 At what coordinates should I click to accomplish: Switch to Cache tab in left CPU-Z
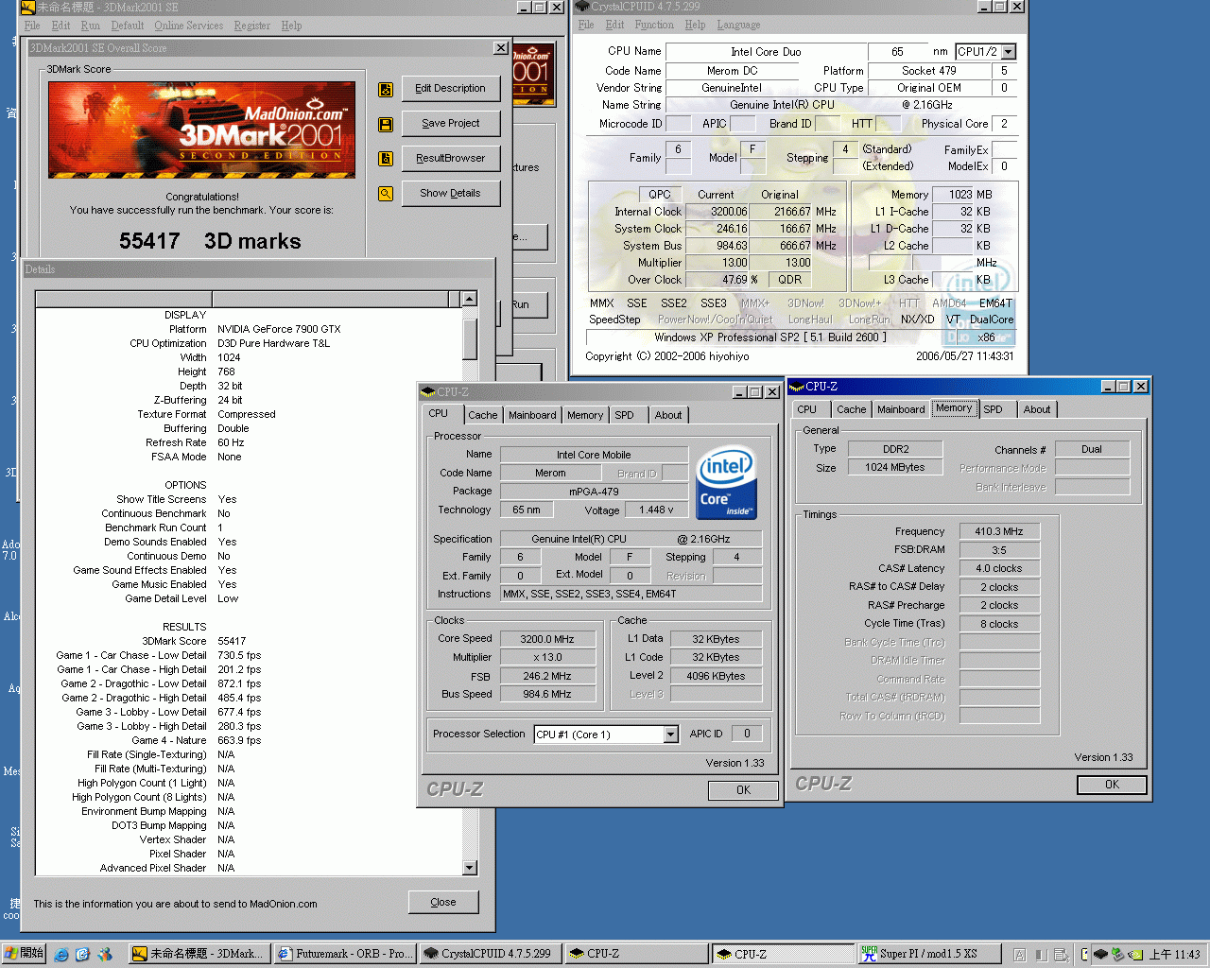click(482, 415)
